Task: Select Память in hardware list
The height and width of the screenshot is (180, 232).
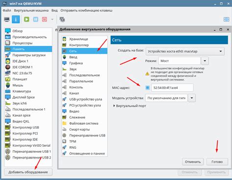Action: pos(28,49)
